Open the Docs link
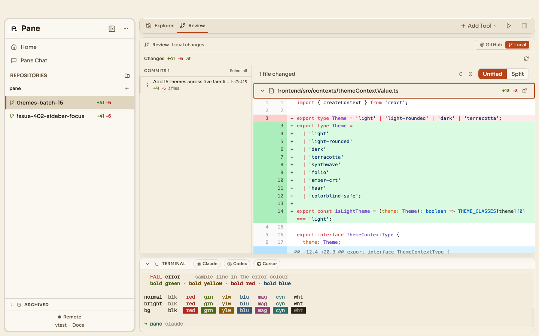Screen dimensions: 539x336 [78, 325]
